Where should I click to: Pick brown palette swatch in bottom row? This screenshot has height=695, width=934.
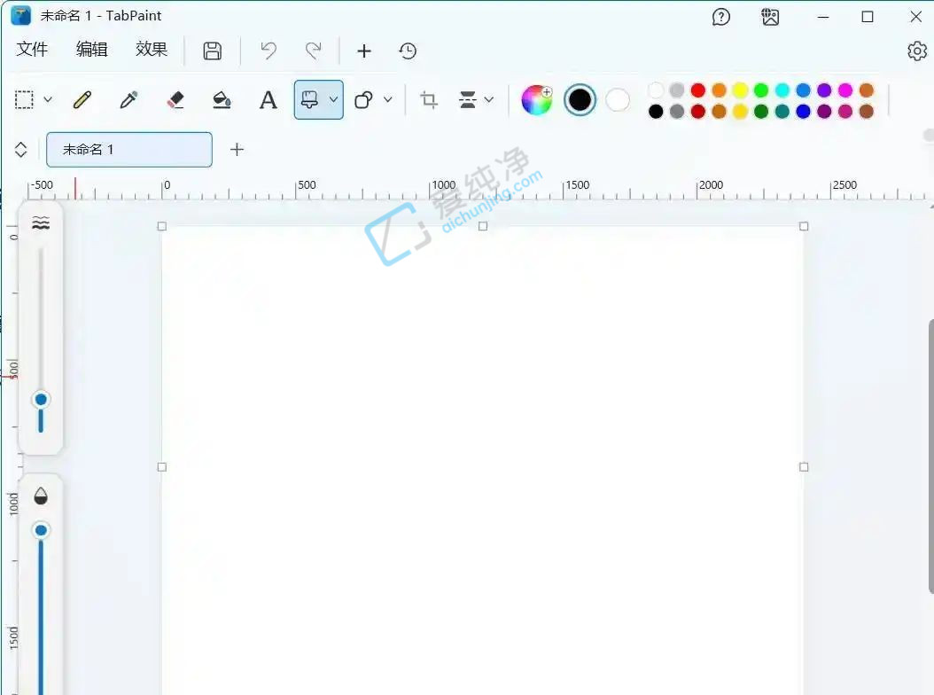click(x=866, y=112)
